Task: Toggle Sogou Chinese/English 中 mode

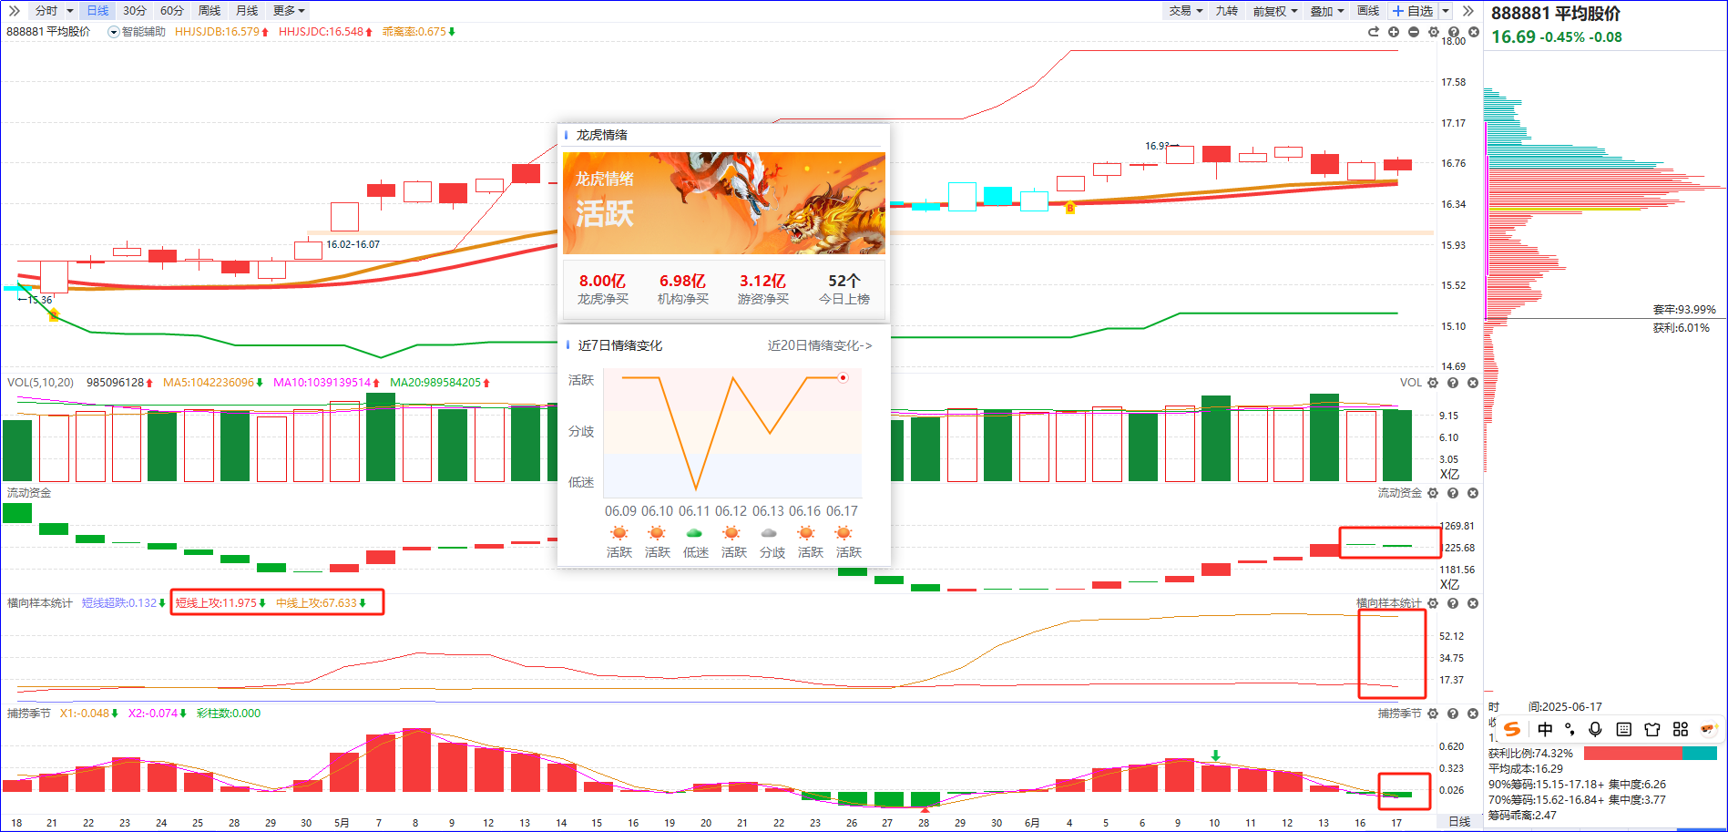Action: (1545, 729)
